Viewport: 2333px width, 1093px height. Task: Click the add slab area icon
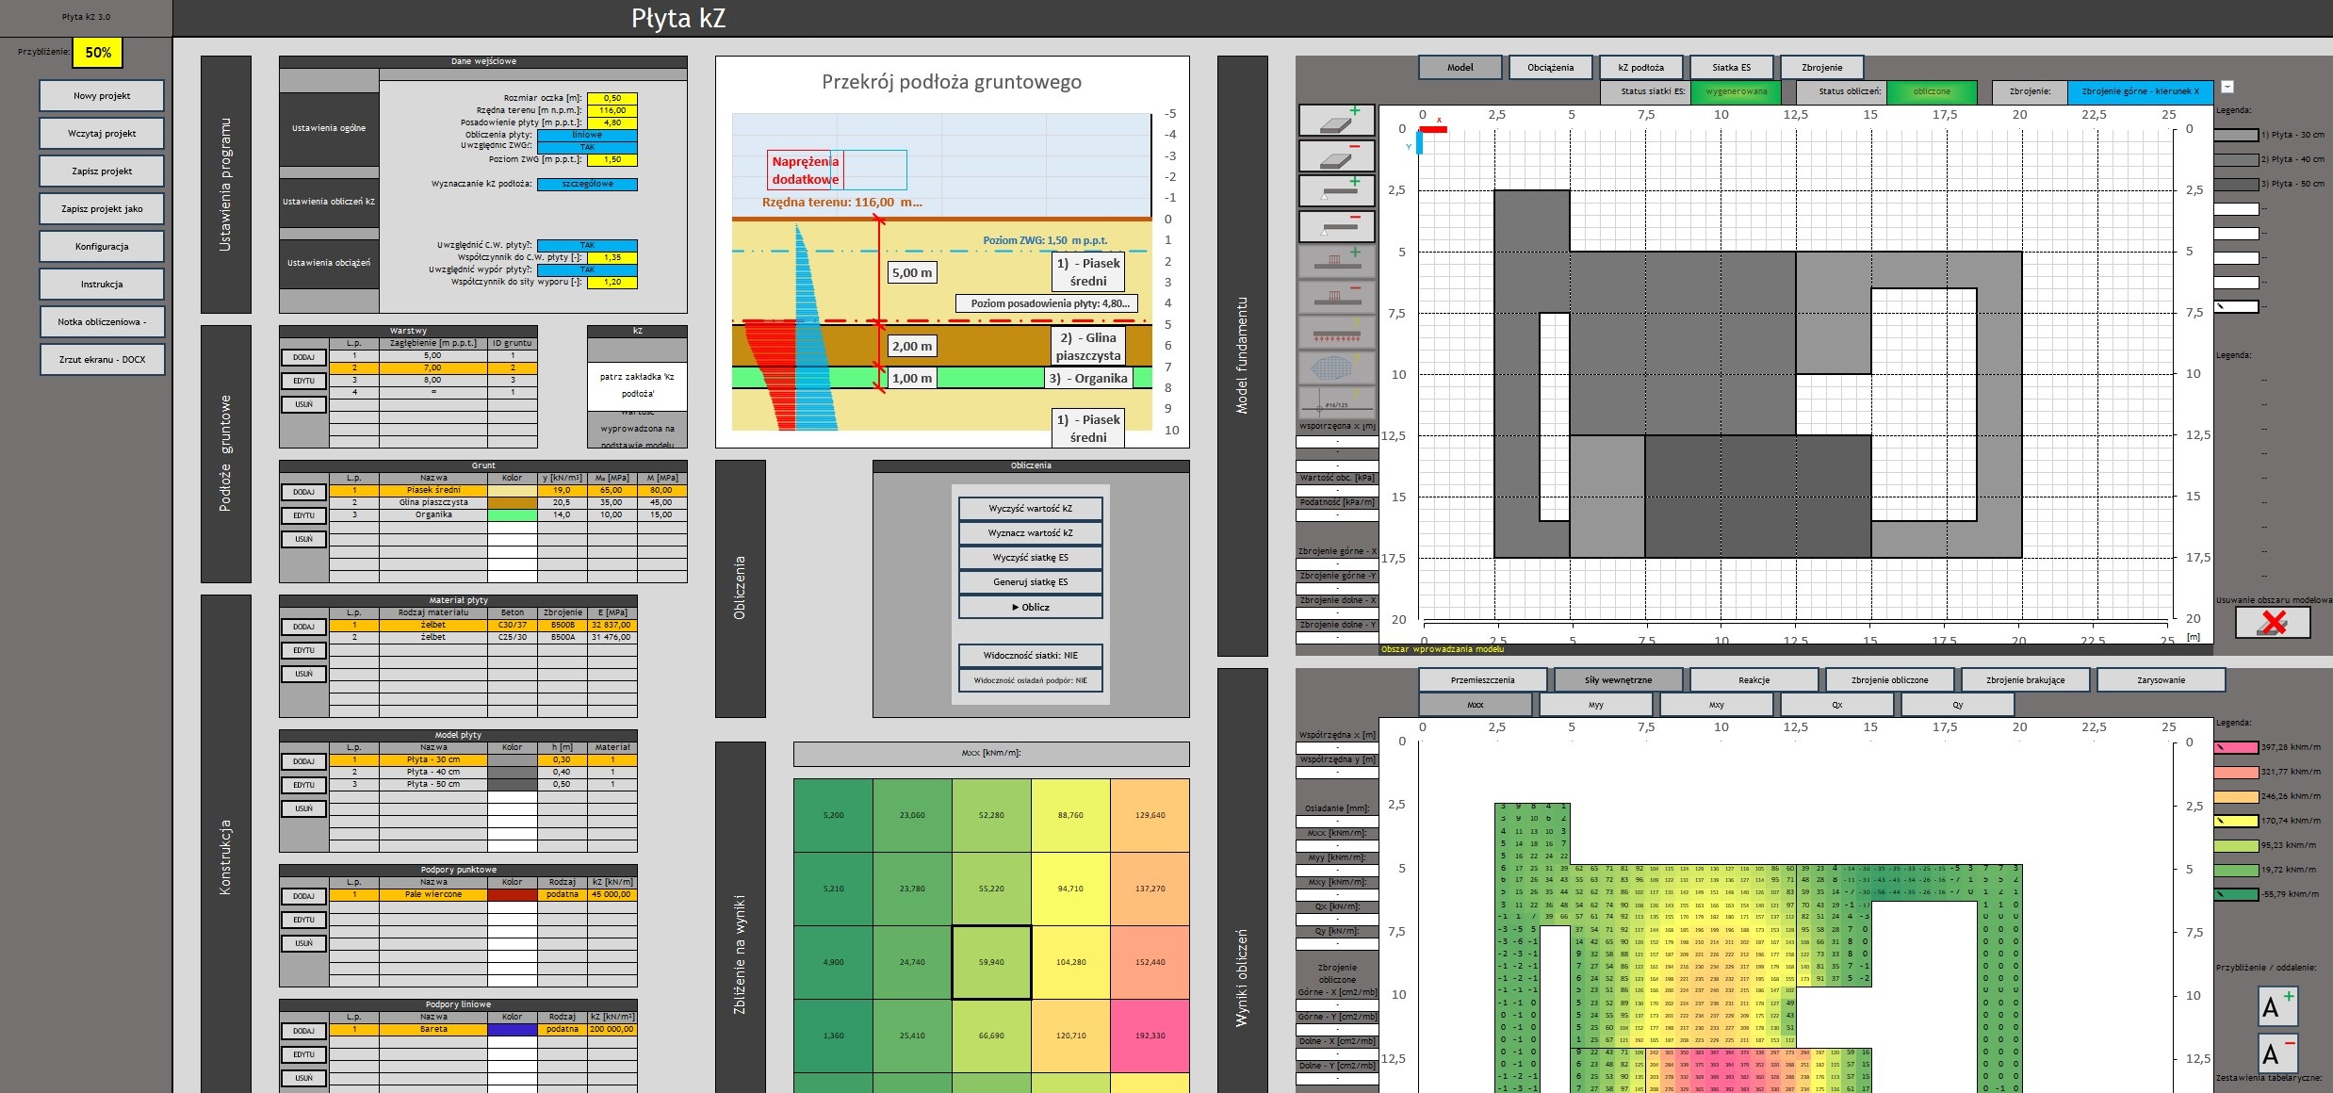tap(1336, 121)
